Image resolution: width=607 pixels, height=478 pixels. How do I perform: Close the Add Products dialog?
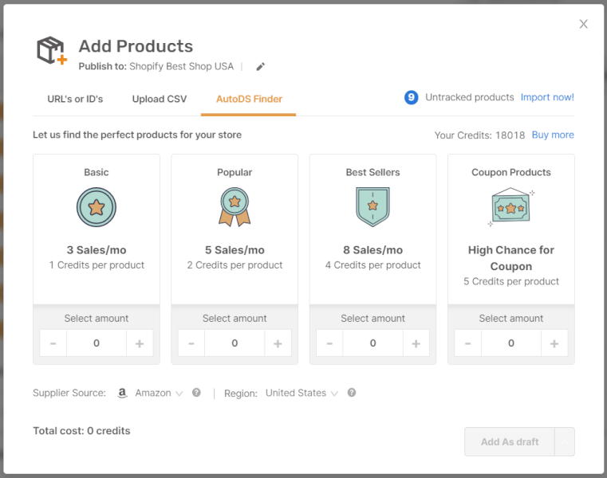click(583, 24)
